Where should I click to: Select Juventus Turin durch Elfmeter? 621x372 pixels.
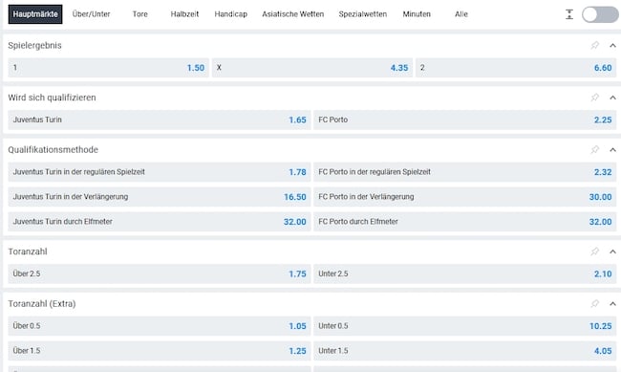[160, 222]
